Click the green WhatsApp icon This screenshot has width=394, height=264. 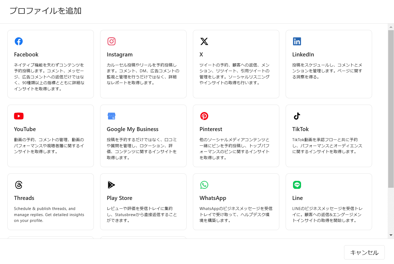click(204, 185)
